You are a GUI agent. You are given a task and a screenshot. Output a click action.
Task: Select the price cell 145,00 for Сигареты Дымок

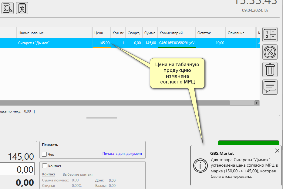pos(102,43)
